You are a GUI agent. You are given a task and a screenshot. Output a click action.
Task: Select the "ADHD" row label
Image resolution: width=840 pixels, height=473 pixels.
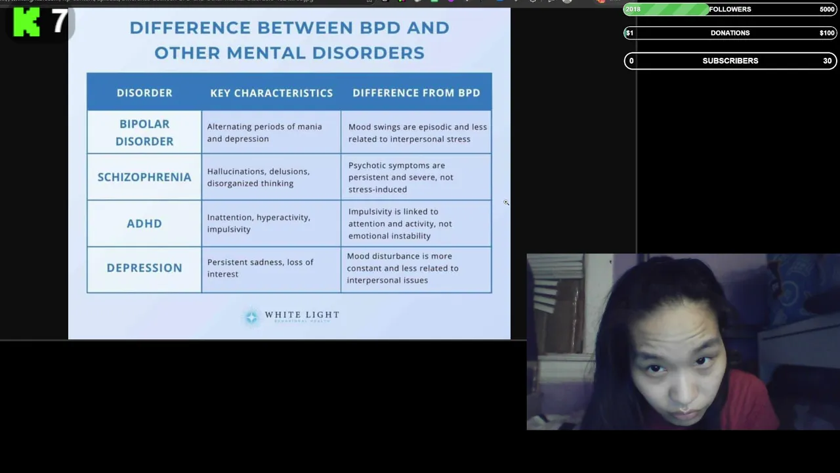click(144, 223)
